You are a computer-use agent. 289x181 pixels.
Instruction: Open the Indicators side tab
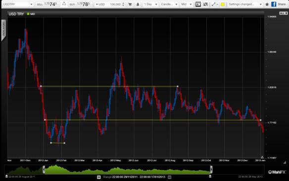point(3,30)
